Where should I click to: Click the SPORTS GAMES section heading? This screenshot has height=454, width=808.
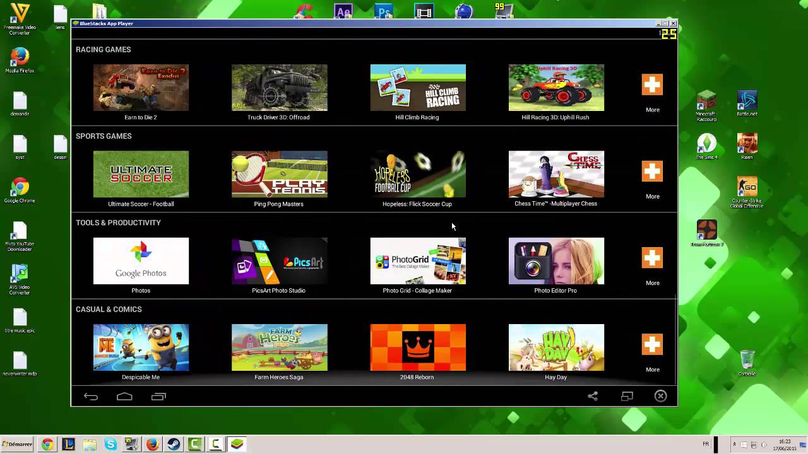104,136
